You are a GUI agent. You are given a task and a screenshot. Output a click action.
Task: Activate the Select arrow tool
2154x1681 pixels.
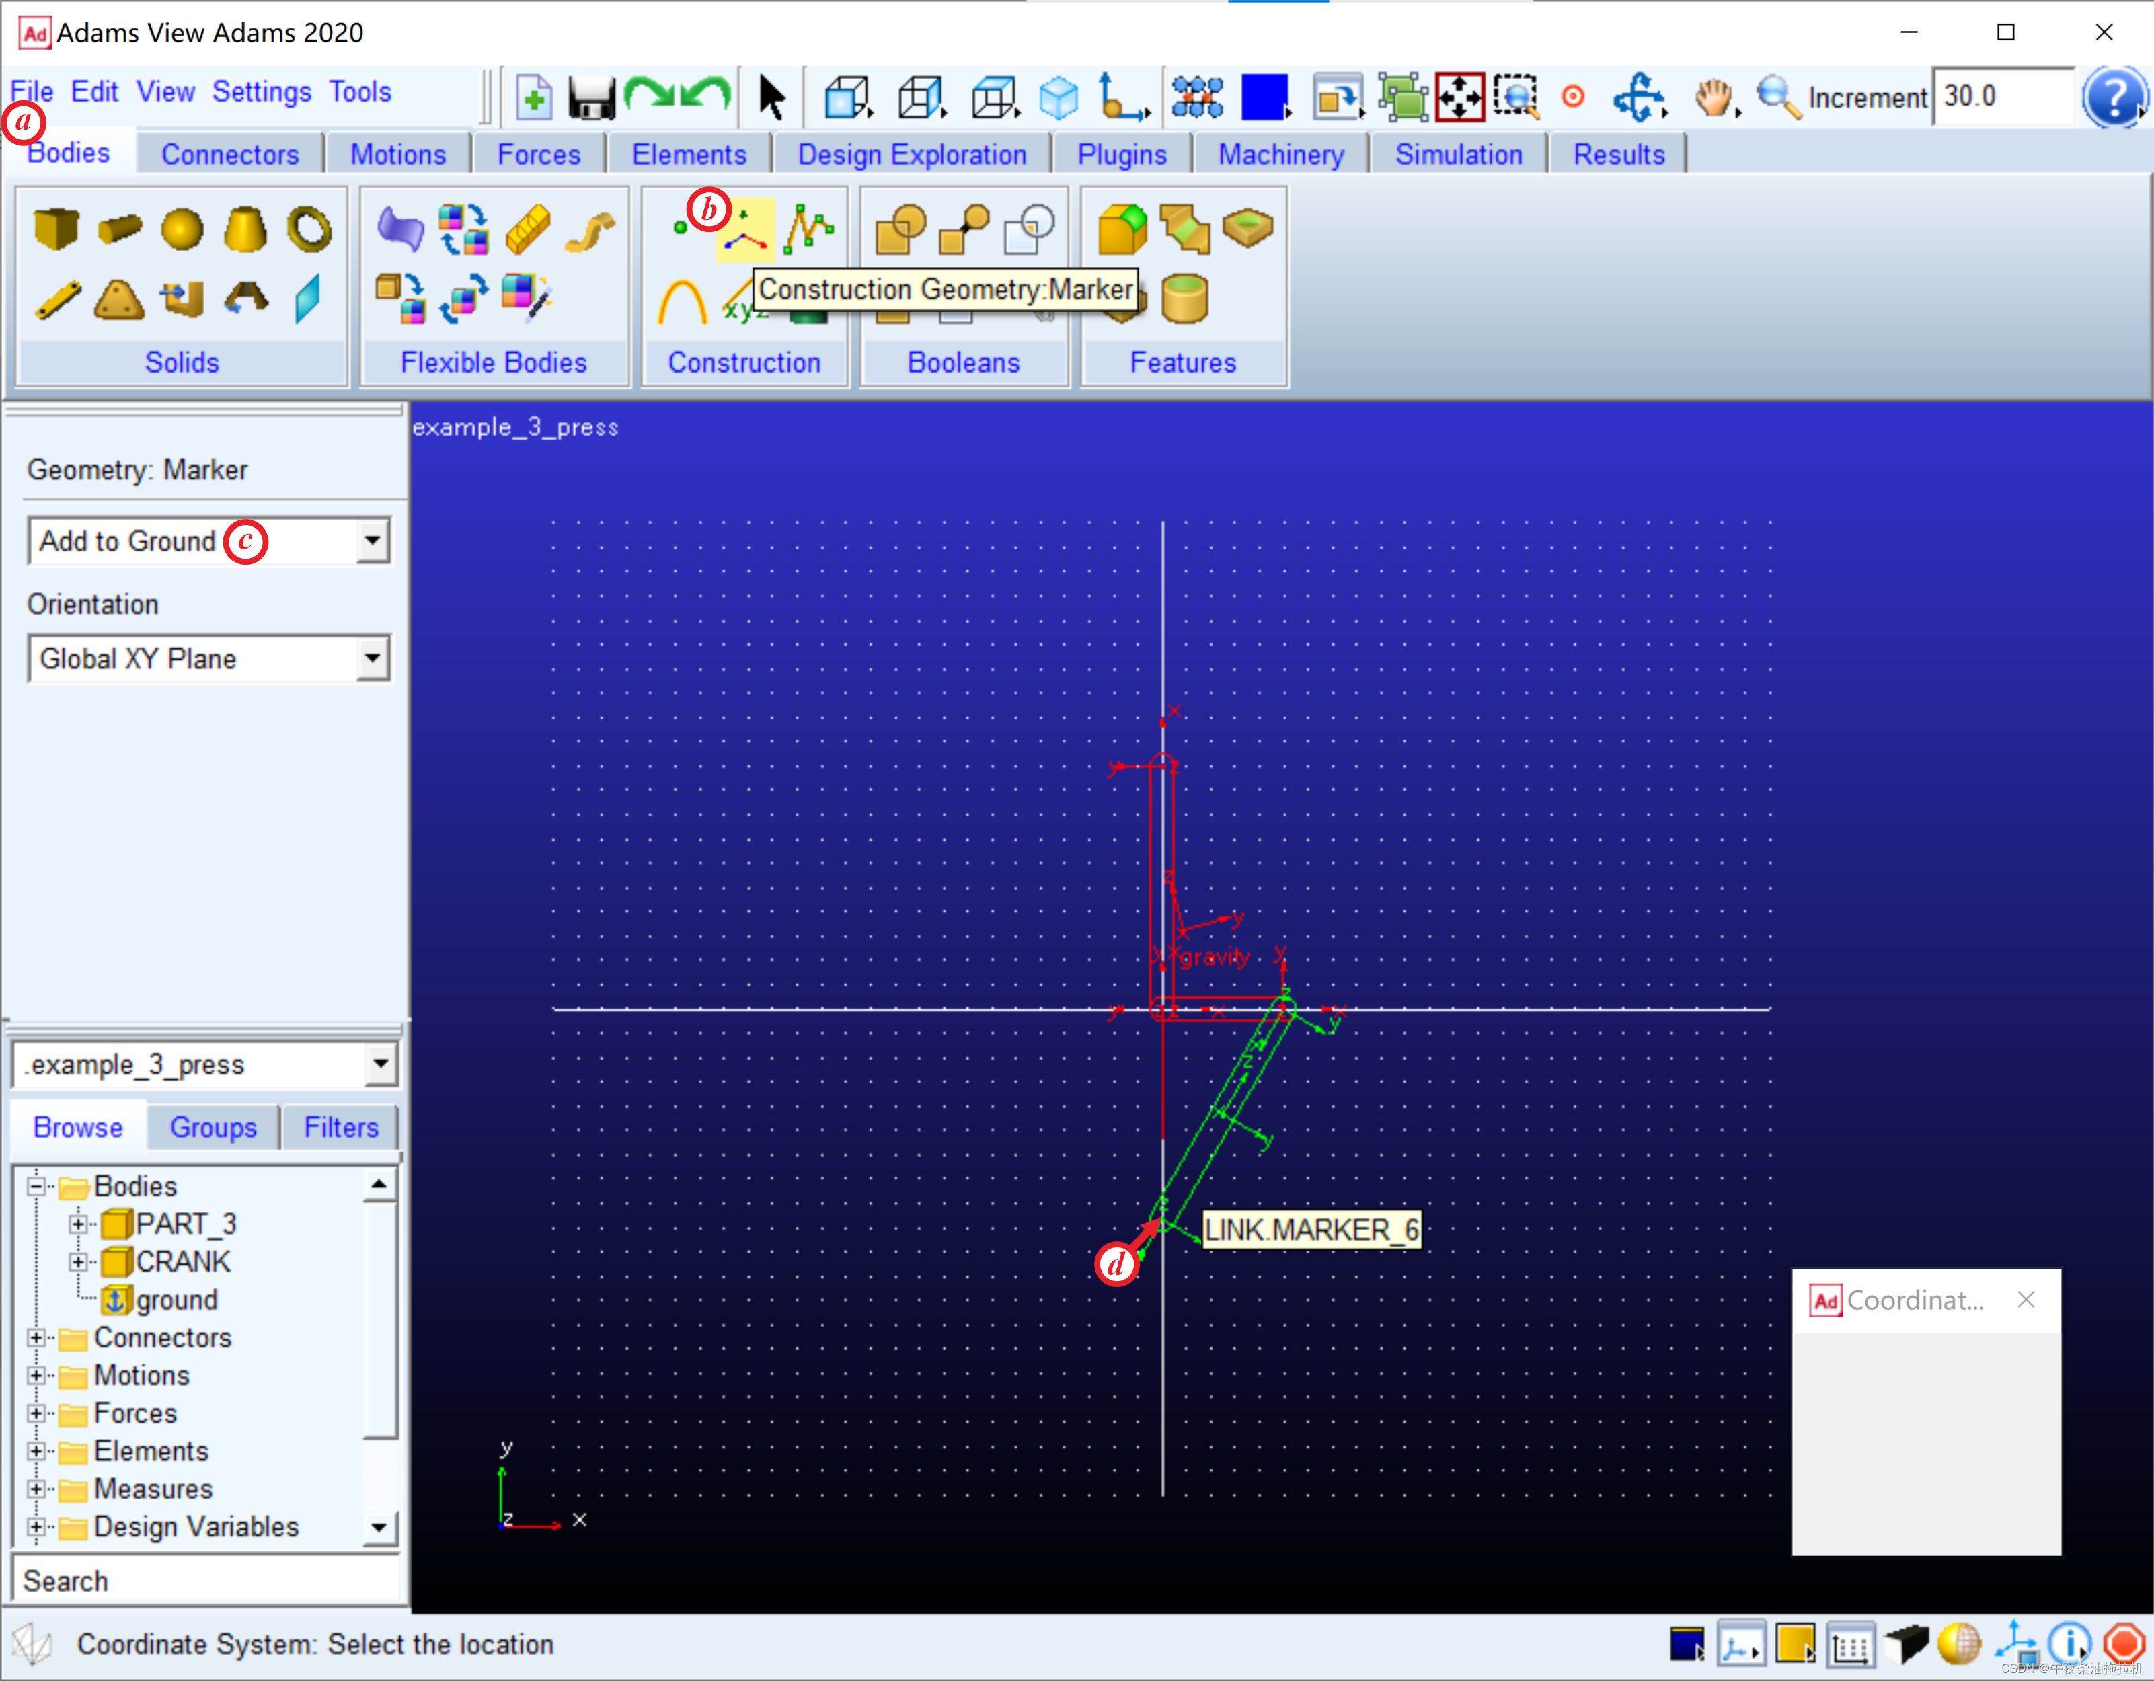(772, 97)
